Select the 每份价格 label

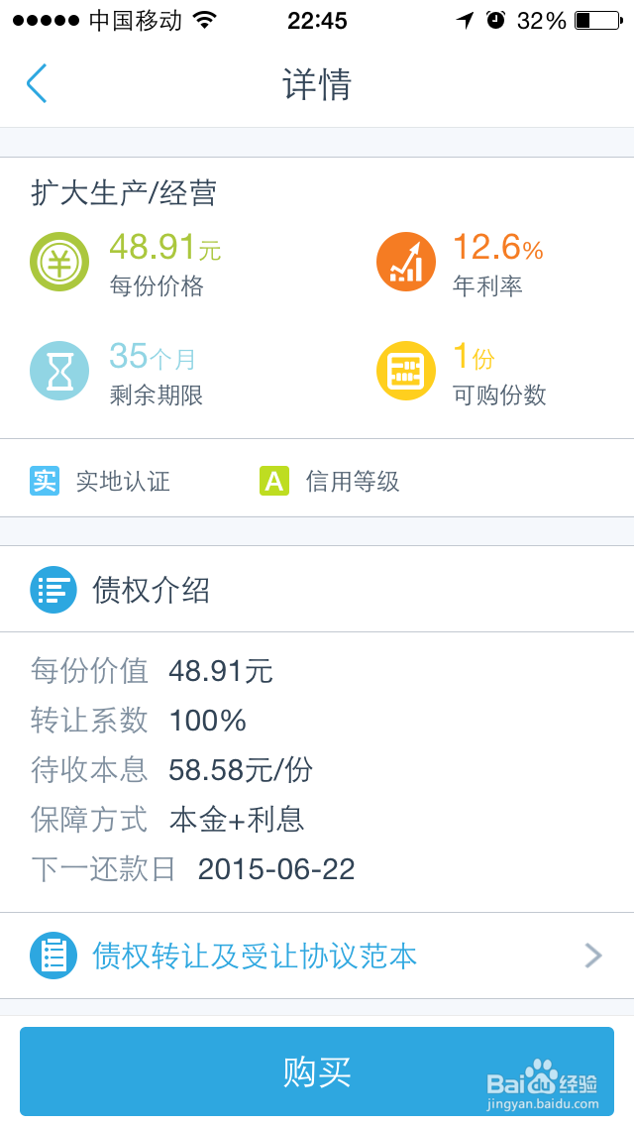(x=157, y=286)
